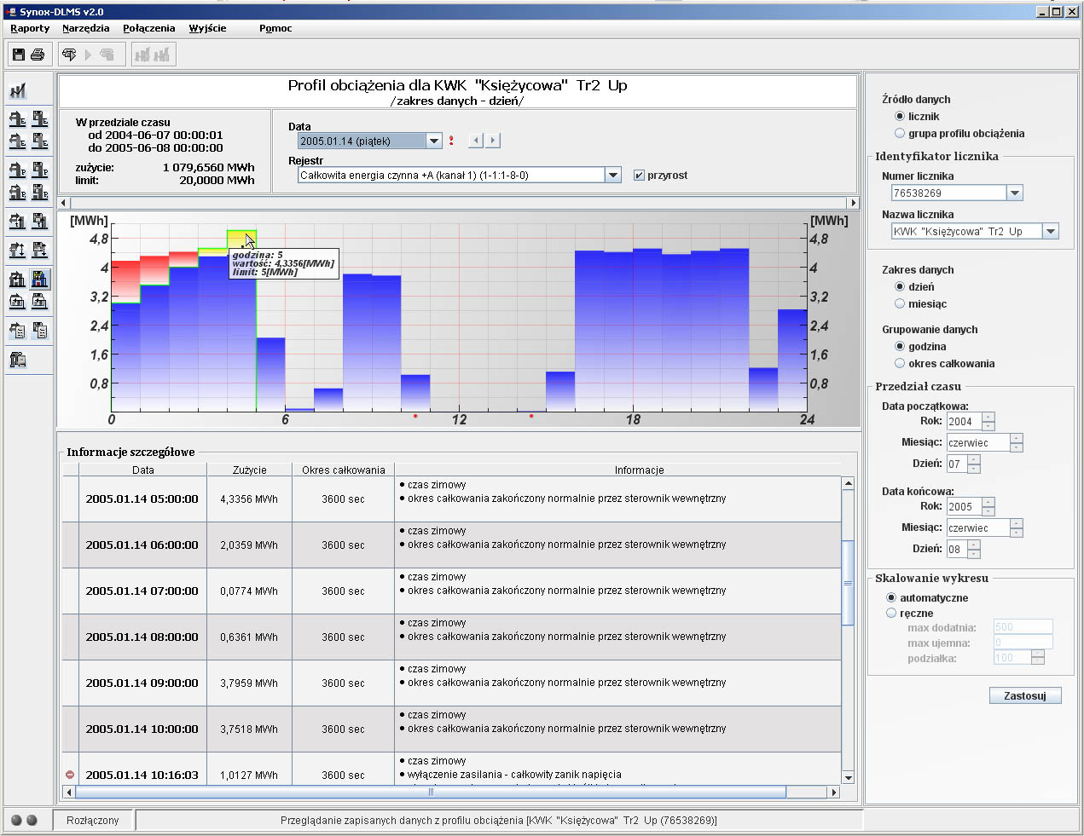Expand the Rejestr register dropdown
The height and width of the screenshot is (836, 1084).
click(x=612, y=175)
